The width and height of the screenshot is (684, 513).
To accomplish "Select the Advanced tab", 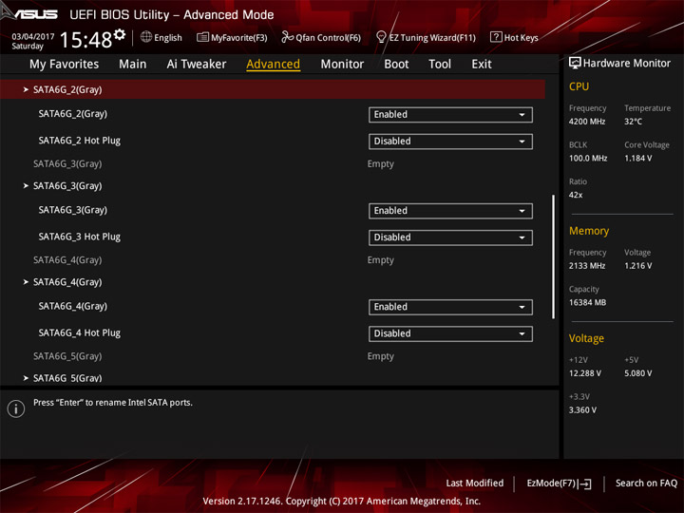I will click(273, 65).
